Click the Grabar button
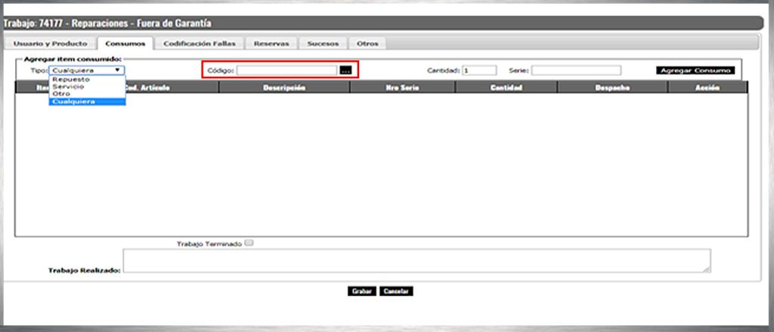 [362, 291]
